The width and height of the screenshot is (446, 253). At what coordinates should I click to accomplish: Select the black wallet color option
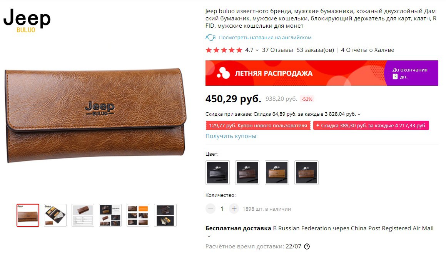217,173
